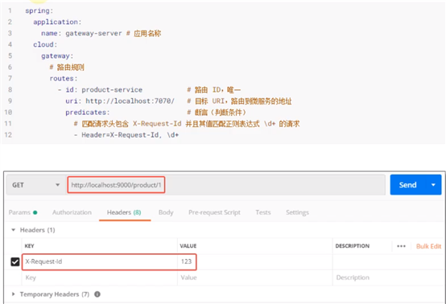Click the DESCRIPTION column header
The height and width of the screenshot is (304, 446).
[352, 246]
